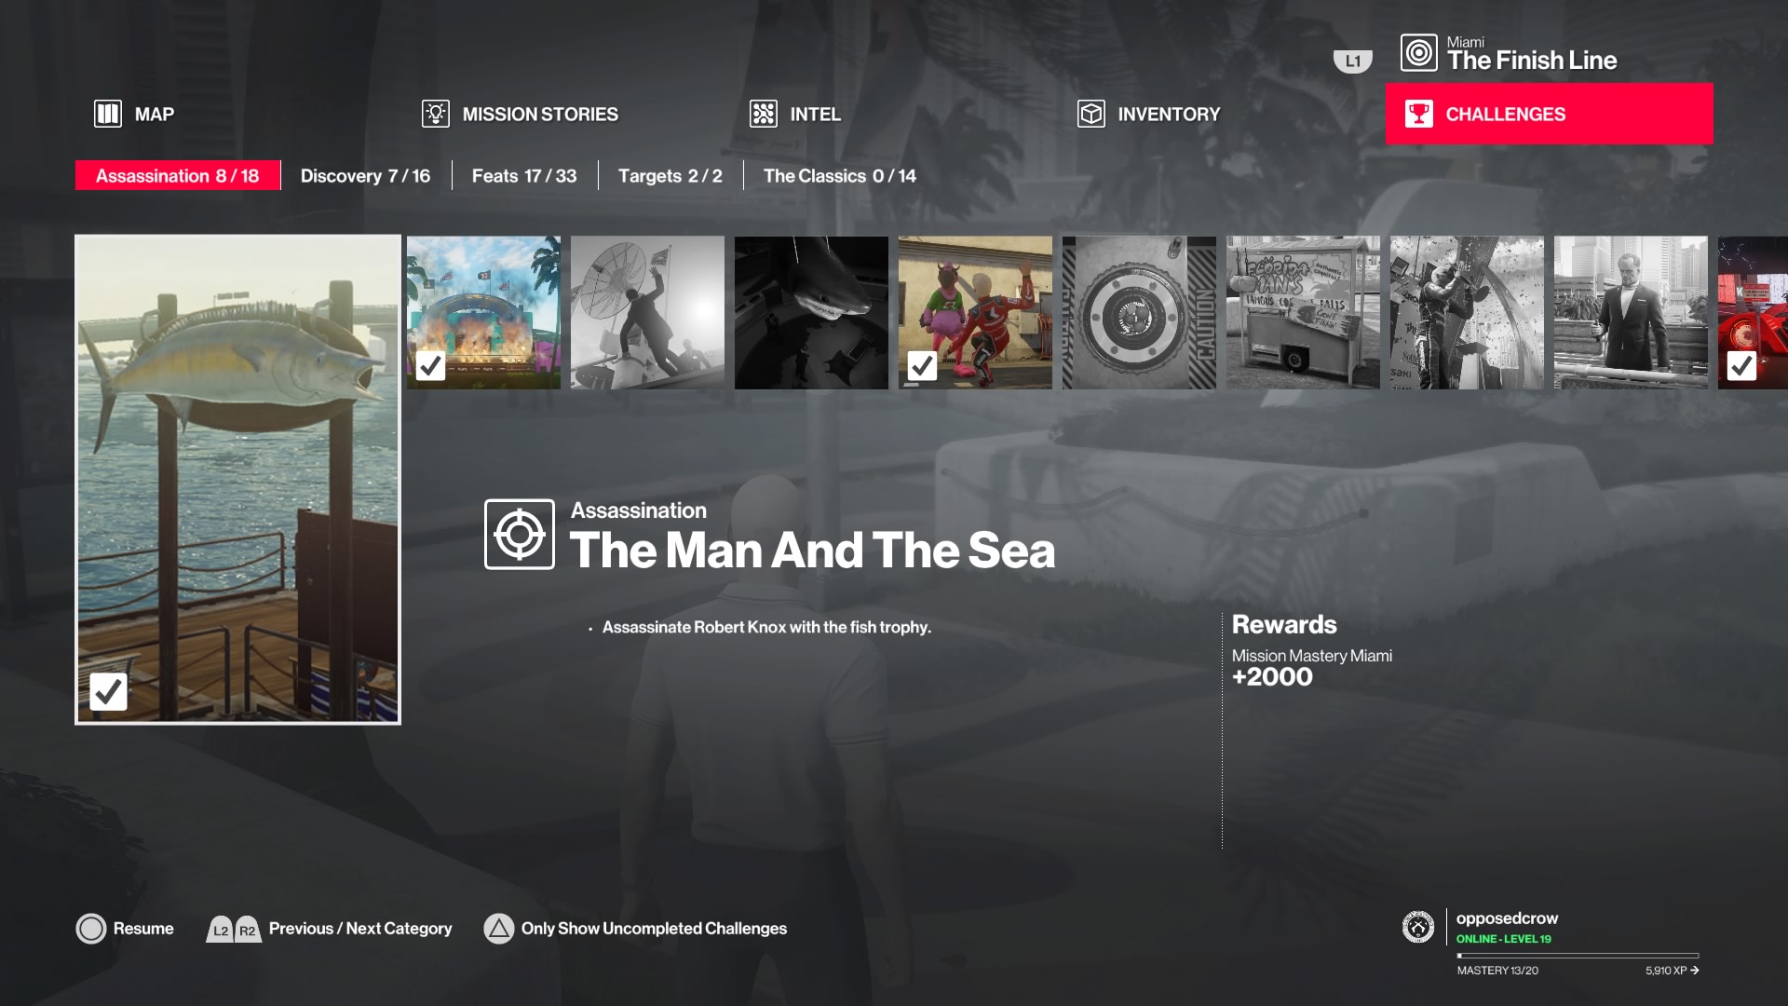Click Resume button

(x=125, y=929)
